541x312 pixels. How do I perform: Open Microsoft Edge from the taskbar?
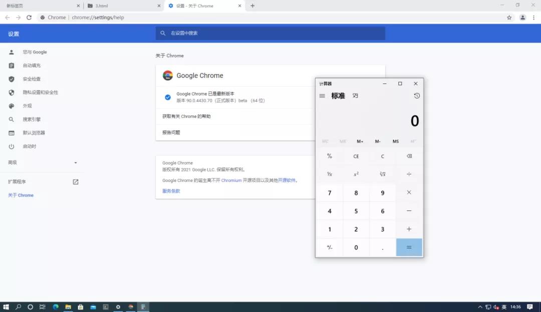(x=56, y=307)
